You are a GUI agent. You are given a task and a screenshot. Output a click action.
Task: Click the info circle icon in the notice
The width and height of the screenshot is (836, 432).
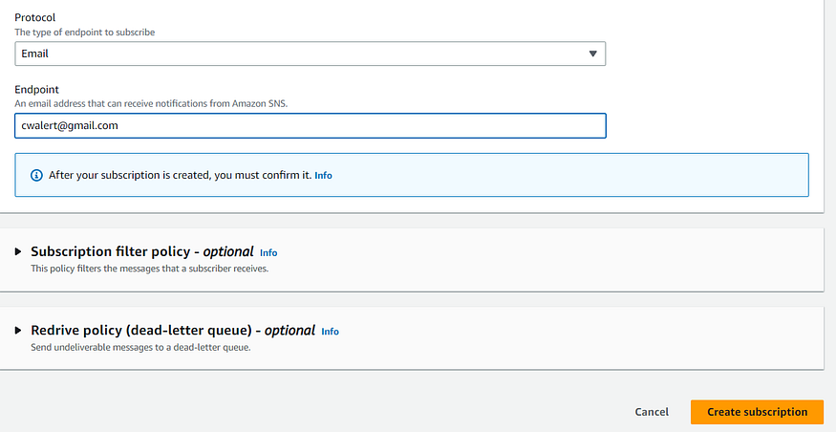pyautogui.click(x=37, y=175)
